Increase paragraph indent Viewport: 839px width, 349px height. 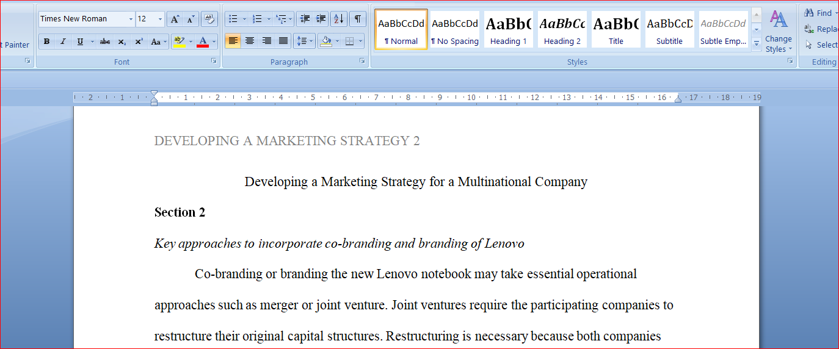point(321,19)
